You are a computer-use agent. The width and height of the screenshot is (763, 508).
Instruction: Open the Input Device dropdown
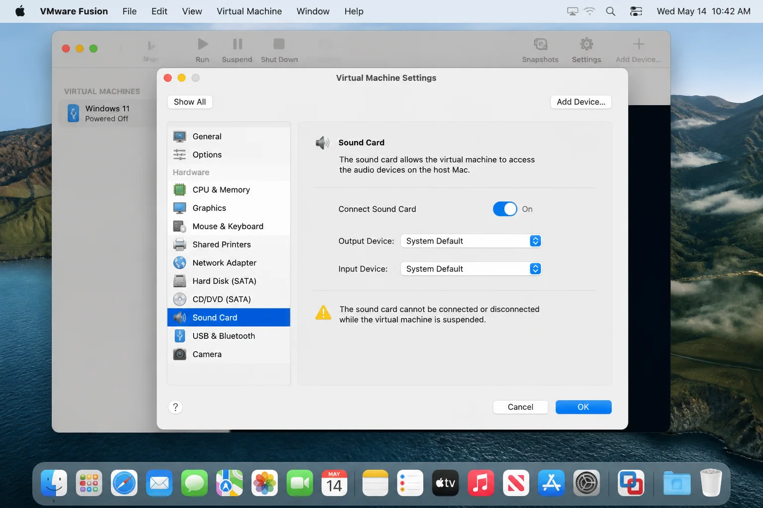point(470,269)
